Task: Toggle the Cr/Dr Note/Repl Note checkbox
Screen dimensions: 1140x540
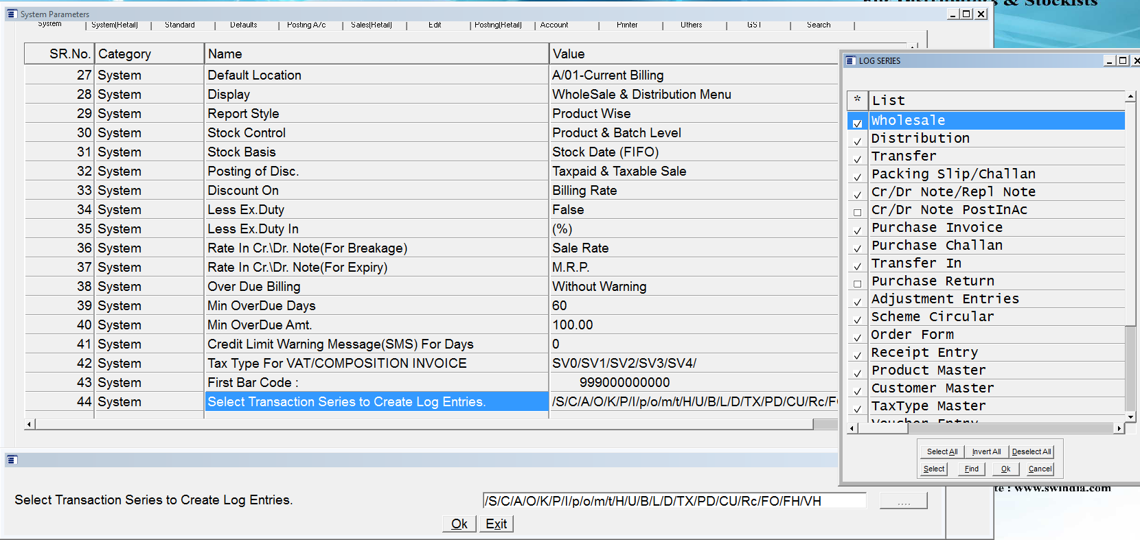Action: [857, 195]
